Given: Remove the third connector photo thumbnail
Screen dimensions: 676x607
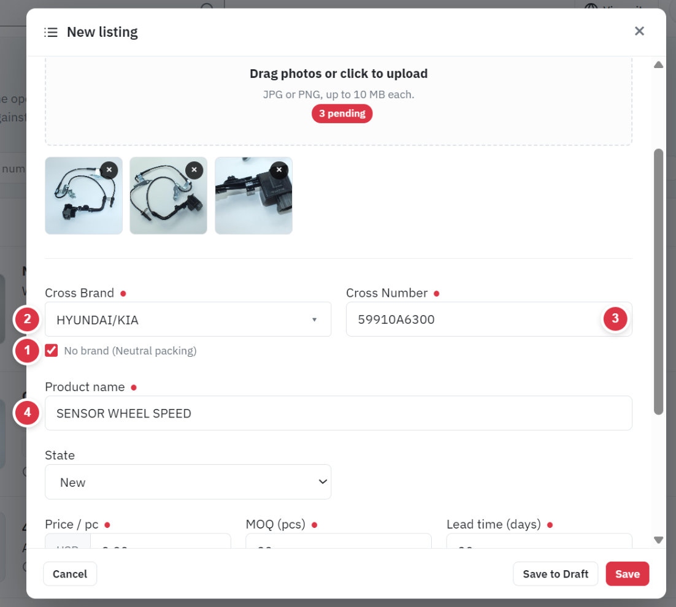Looking at the screenshot, I should tap(279, 170).
